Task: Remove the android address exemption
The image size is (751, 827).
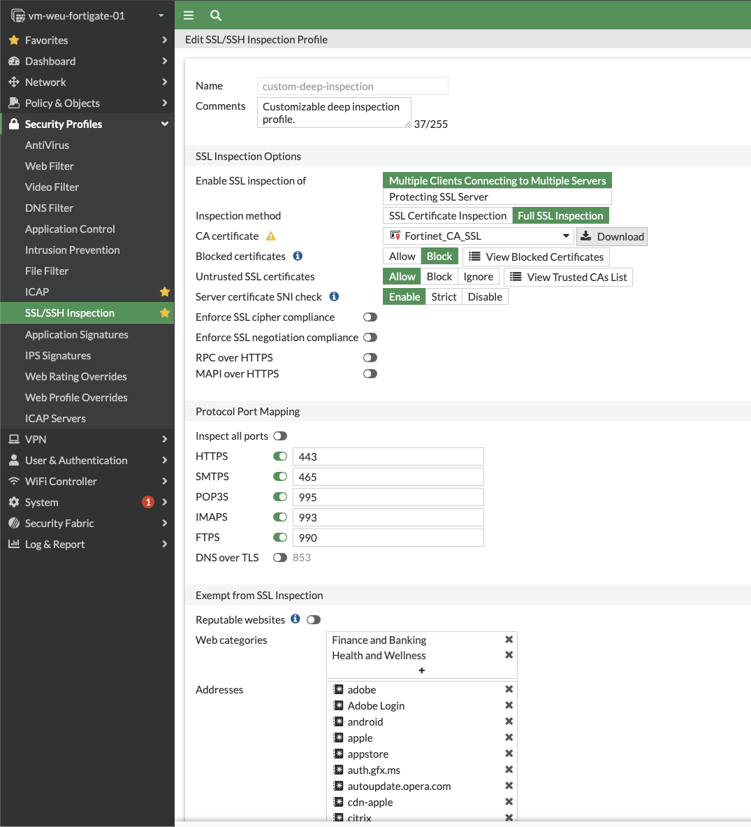Action: [509, 721]
